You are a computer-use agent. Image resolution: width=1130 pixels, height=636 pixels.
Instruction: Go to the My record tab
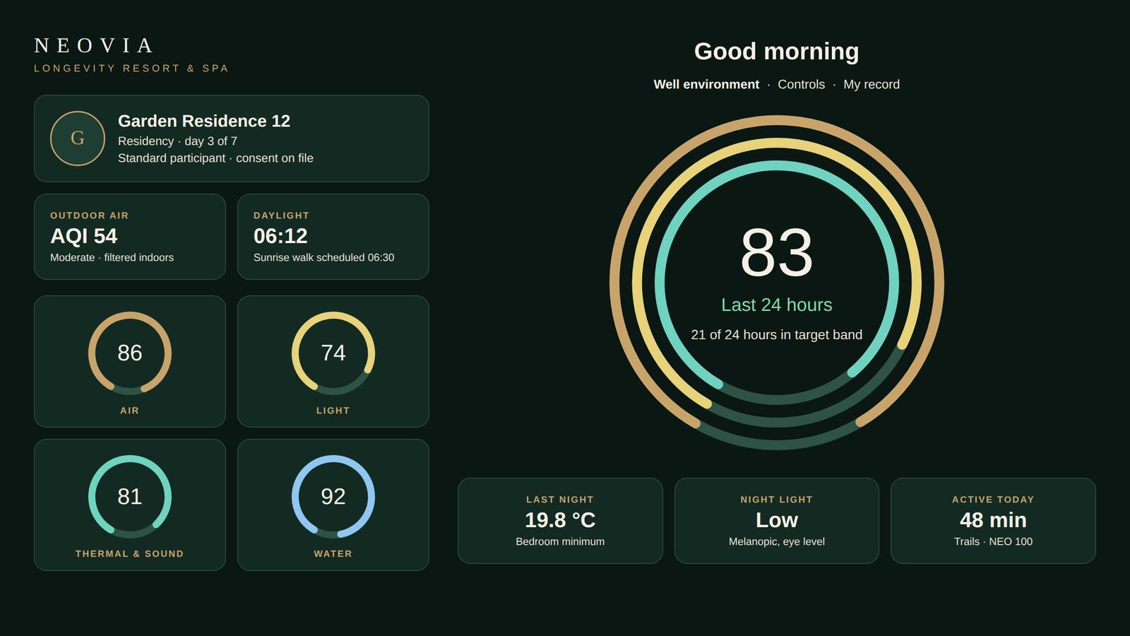tap(872, 84)
